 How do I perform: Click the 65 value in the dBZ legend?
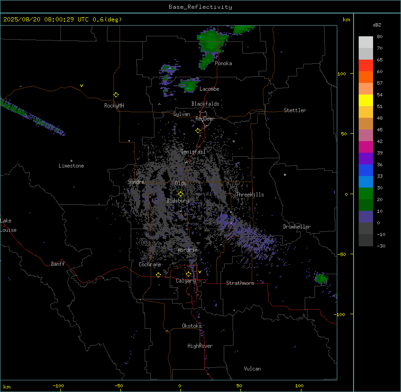click(380, 60)
